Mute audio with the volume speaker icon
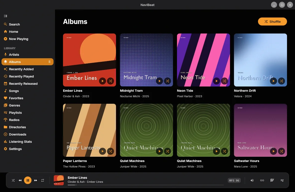The height and width of the screenshot is (192, 295). [x=252, y=180]
